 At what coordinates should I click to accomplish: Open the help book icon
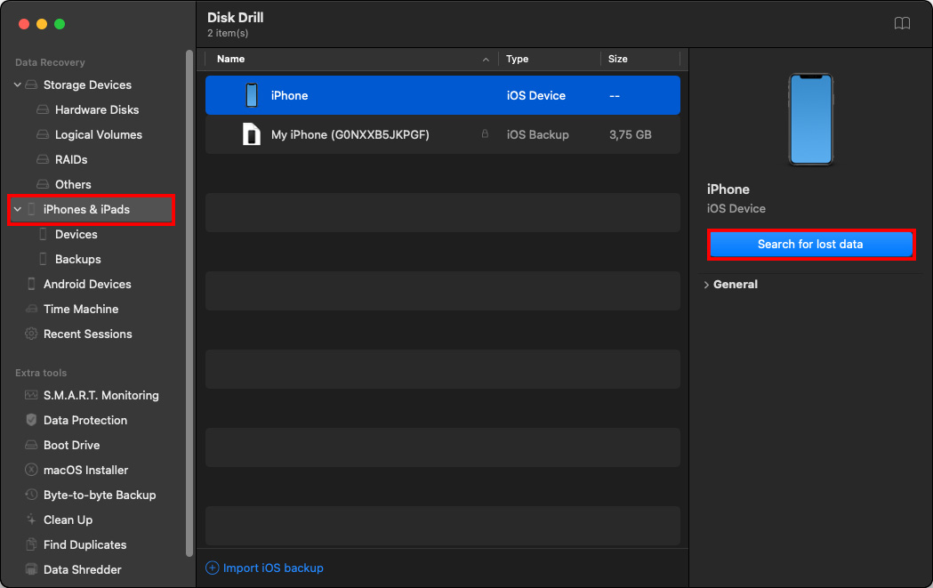pos(902,23)
